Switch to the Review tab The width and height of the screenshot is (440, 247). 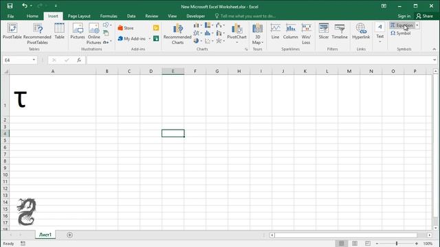(151, 16)
